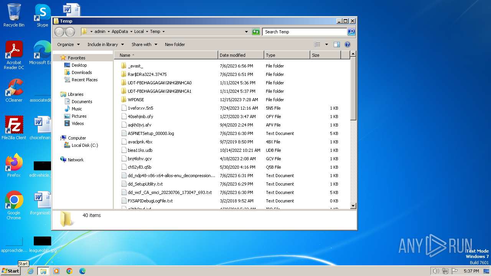
Task: Open Microsoft Edge from the taskbar
Action: (82, 271)
